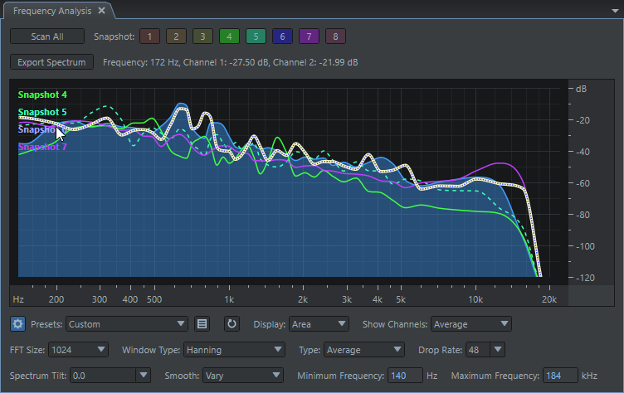Image resolution: width=624 pixels, height=393 pixels.
Task: Close the Frequency Analysis tab
Action: (101, 10)
